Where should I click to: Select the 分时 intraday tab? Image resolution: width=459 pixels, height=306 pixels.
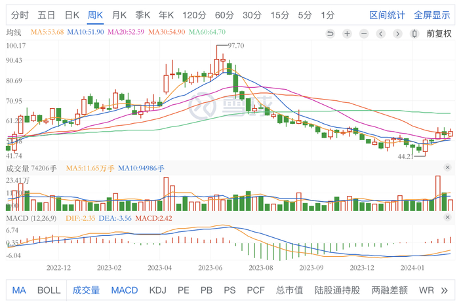pyautogui.click(x=20, y=14)
